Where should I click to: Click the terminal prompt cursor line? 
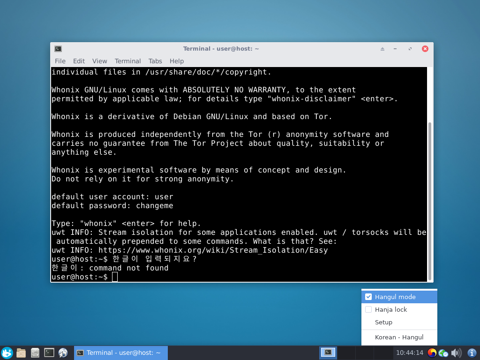[x=84, y=277]
